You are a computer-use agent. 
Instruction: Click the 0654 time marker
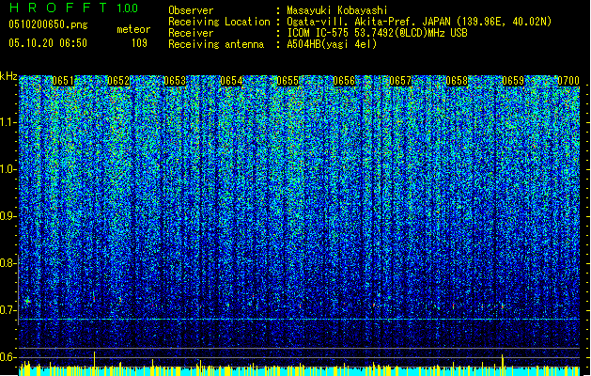click(x=231, y=81)
